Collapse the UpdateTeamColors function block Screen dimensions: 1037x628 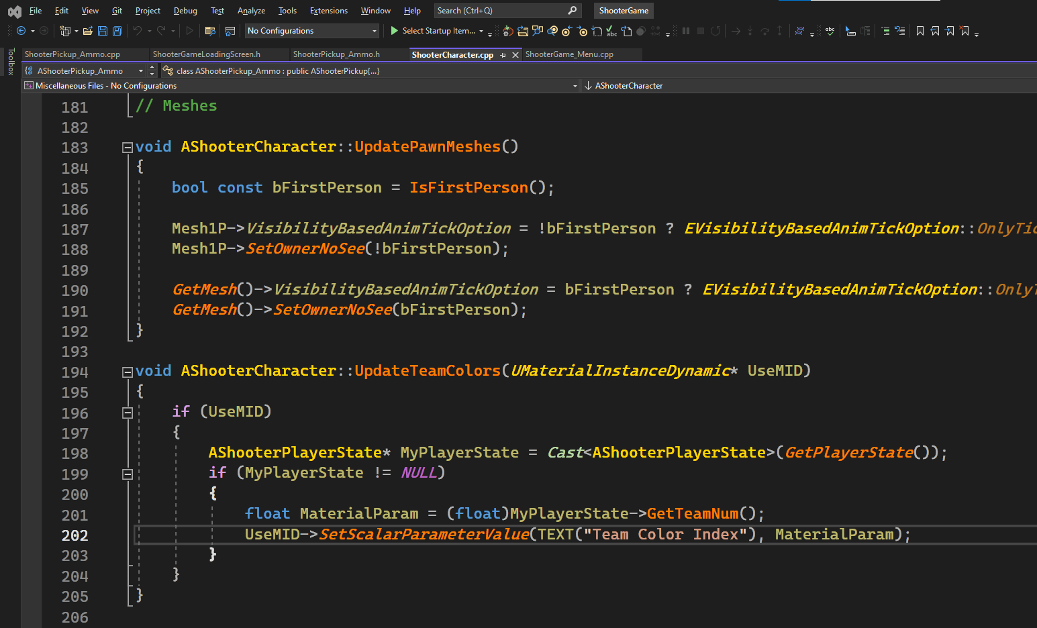tap(127, 372)
